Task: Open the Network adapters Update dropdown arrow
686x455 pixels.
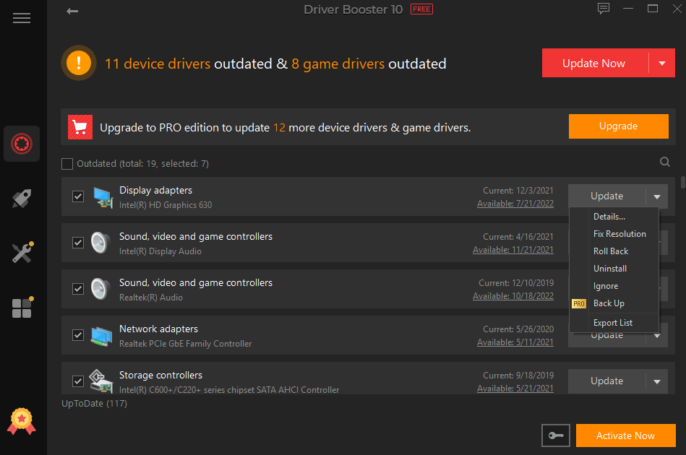Action: pos(657,336)
